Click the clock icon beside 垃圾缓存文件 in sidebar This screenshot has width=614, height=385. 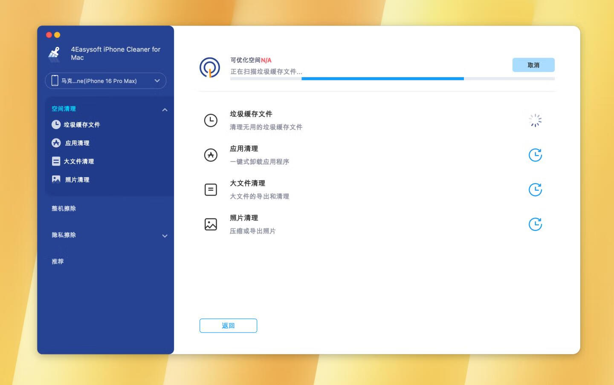(x=56, y=124)
